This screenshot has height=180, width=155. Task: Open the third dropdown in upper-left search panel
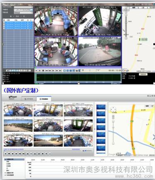coord(23,12)
